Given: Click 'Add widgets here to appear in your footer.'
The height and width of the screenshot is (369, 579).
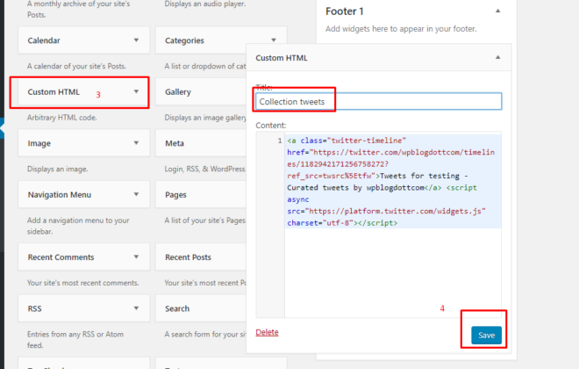Looking at the screenshot, I should 401,29.
